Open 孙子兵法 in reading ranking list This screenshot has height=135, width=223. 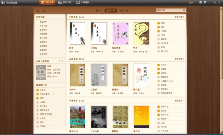click(44, 106)
